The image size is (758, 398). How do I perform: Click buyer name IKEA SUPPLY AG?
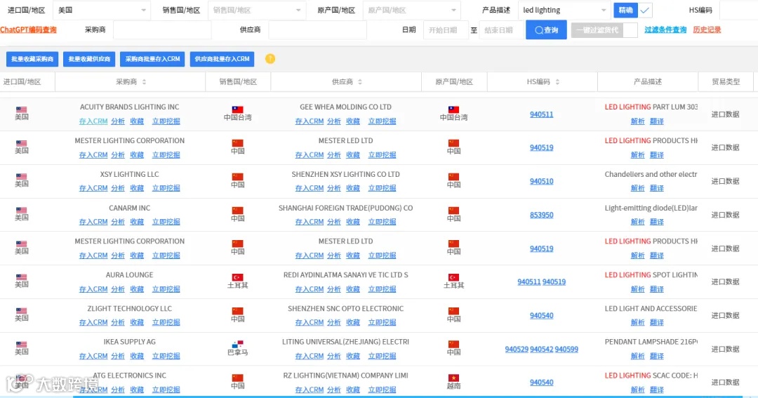[130, 342]
